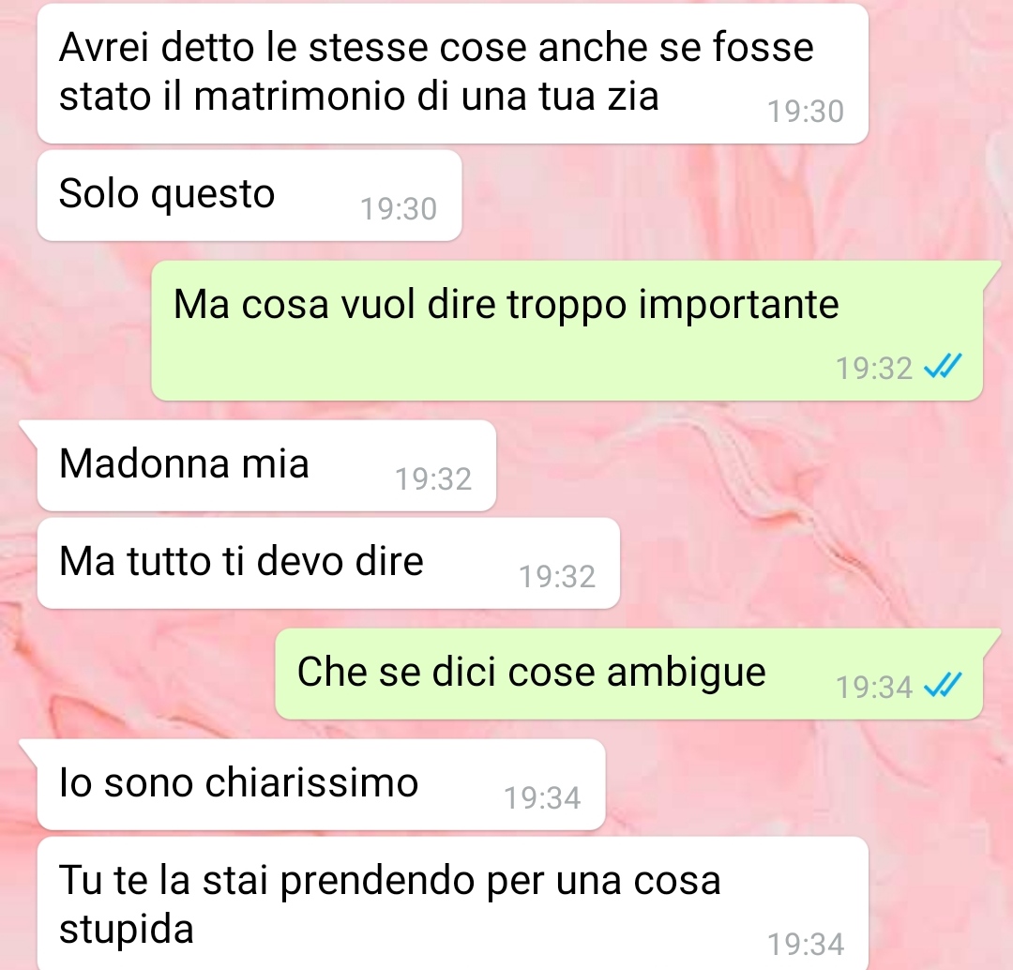Image resolution: width=1013 pixels, height=970 pixels.
Task: Tap the 'Io sono chiarissimo' message
Action: pos(321,784)
